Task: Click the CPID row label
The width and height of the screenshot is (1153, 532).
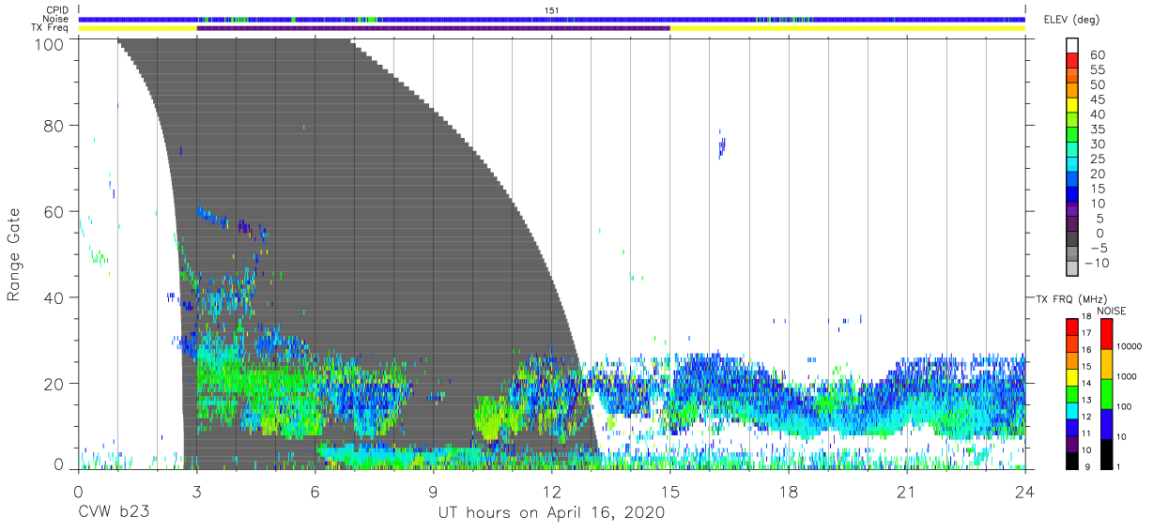Action: point(59,10)
